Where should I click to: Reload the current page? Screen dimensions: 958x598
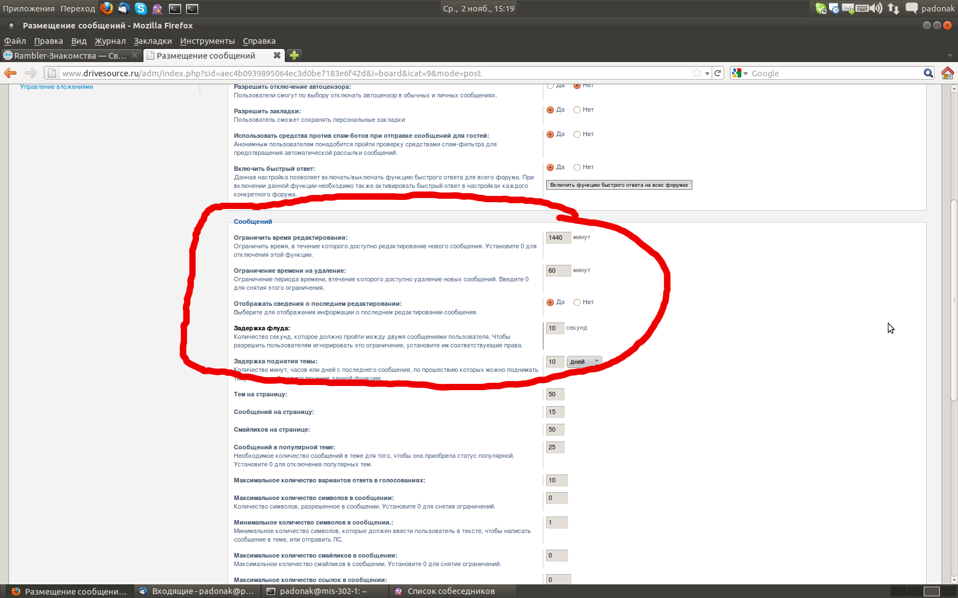(718, 73)
